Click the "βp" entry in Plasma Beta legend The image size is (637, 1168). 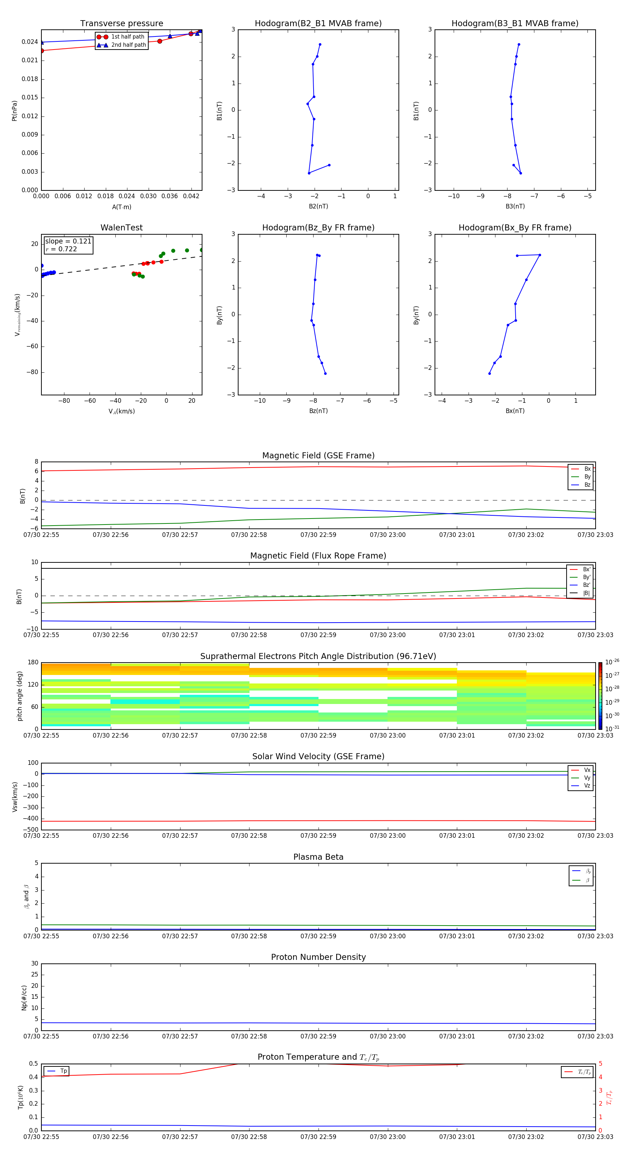tap(581, 871)
